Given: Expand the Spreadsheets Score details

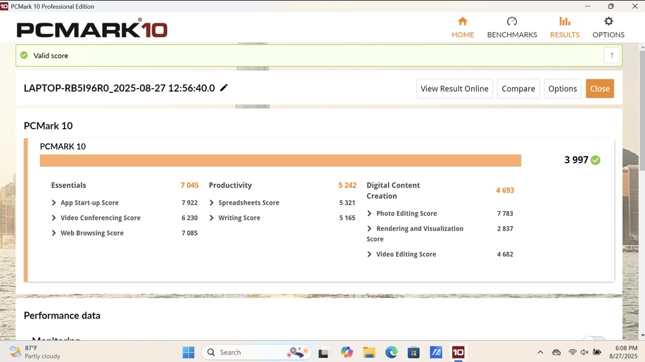Looking at the screenshot, I should pyautogui.click(x=212, y=202).
